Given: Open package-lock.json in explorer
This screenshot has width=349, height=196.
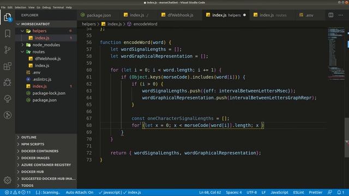Looking at the screenshot, I should coord(46,93).
